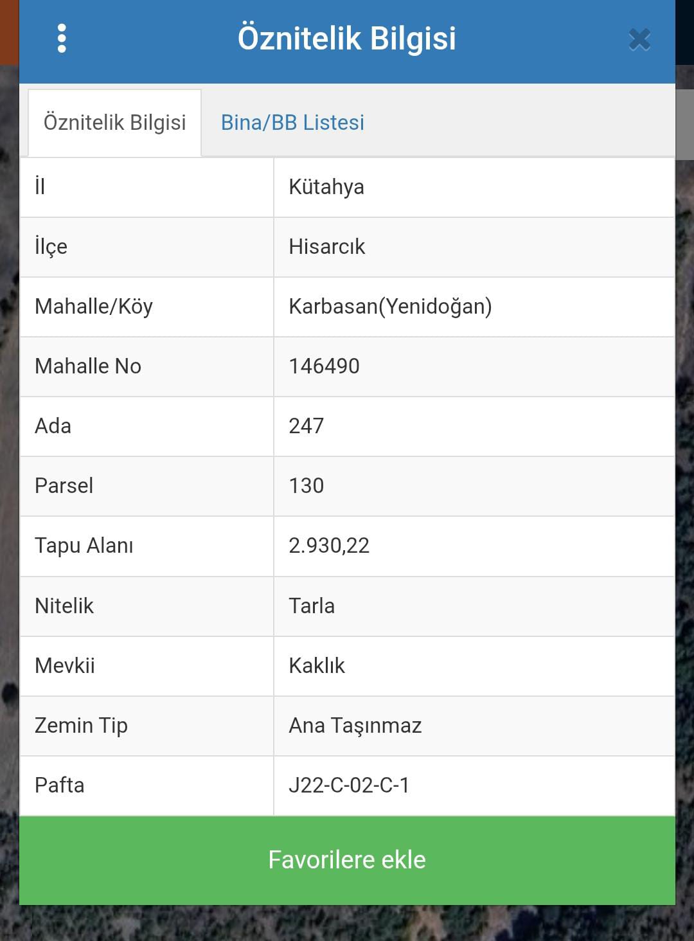Select the Öznitelik Bilgisi tab
Image resolution: width=694 pixels, height=941 pixels.
point(114,122)
